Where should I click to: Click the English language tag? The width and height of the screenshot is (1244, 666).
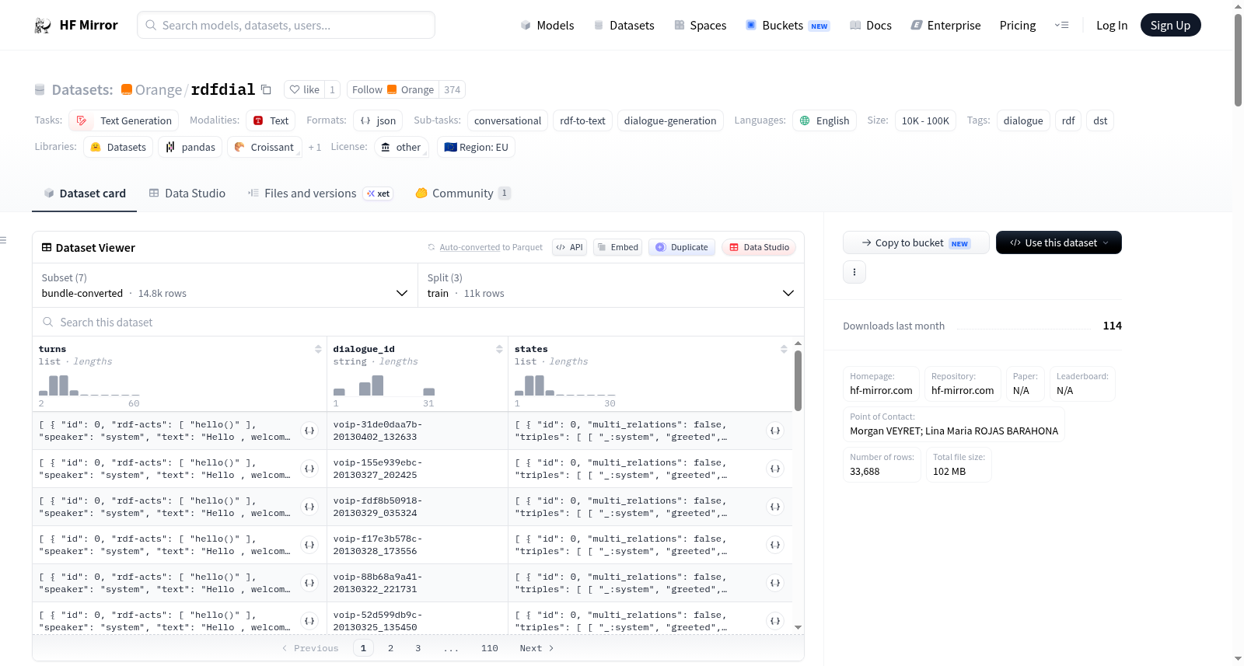pyautogui.click(x=824, y=120)
